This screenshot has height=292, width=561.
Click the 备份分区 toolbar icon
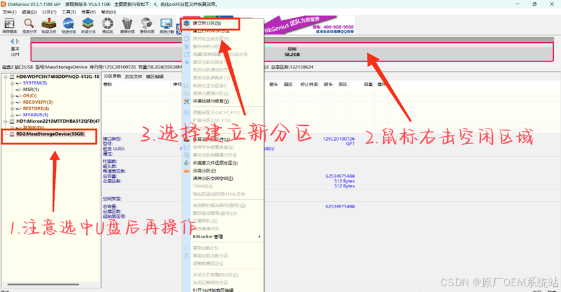pos(147,26)
